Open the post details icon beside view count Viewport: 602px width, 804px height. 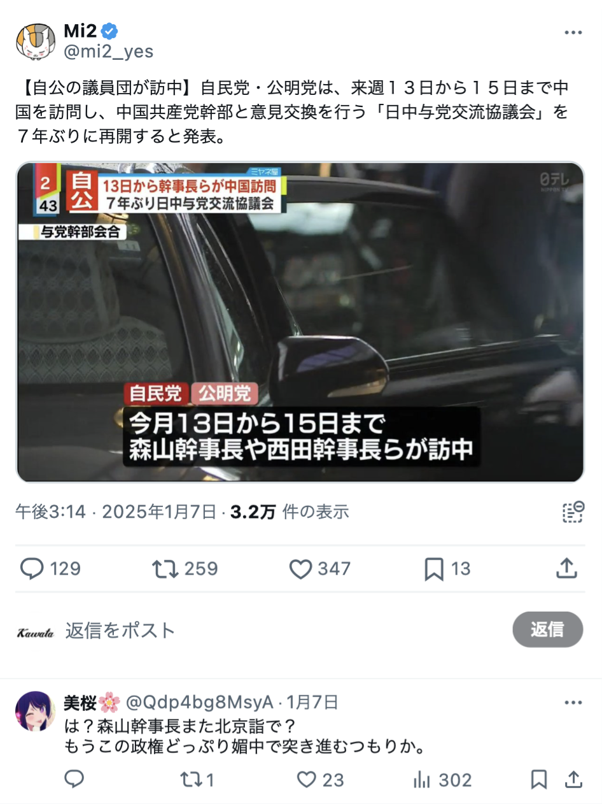[x=573, y=512]
